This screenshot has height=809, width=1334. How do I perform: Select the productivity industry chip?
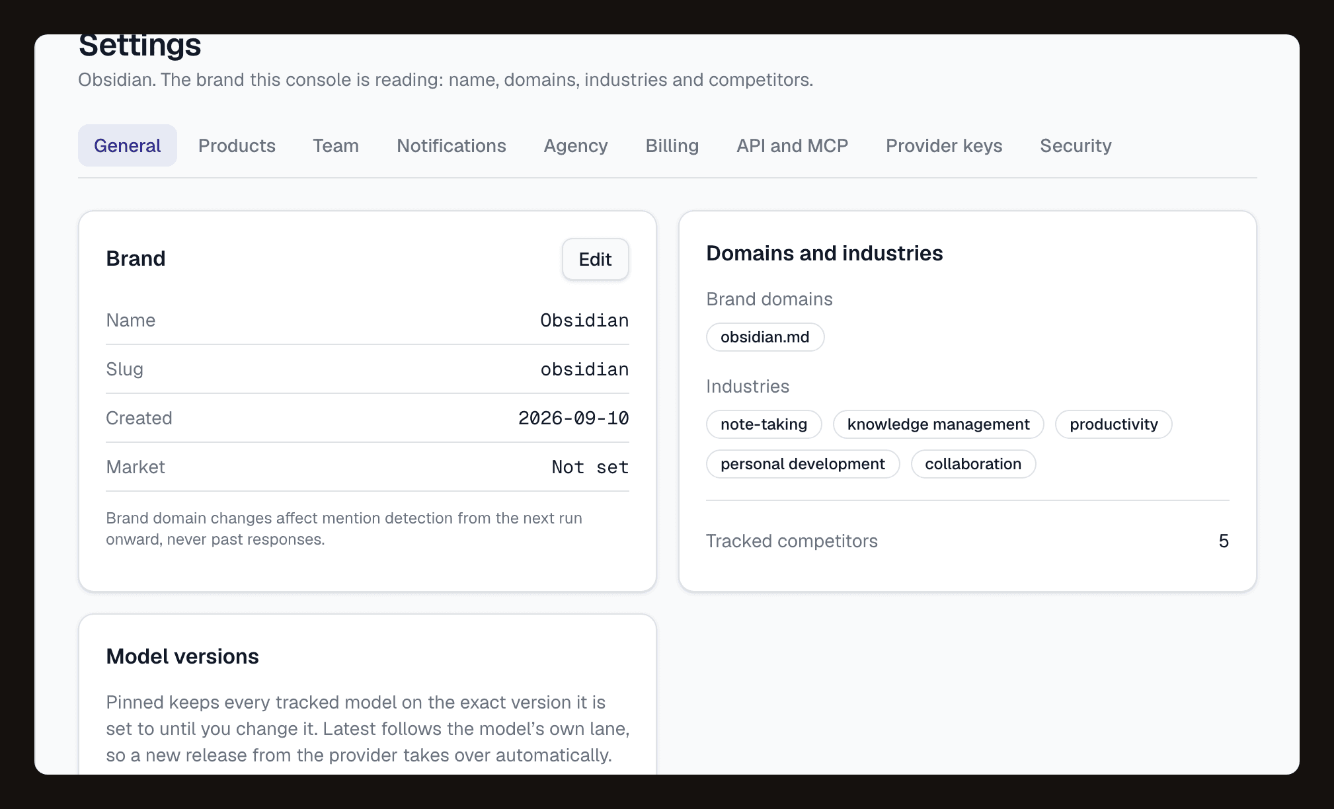(1113, 424)
